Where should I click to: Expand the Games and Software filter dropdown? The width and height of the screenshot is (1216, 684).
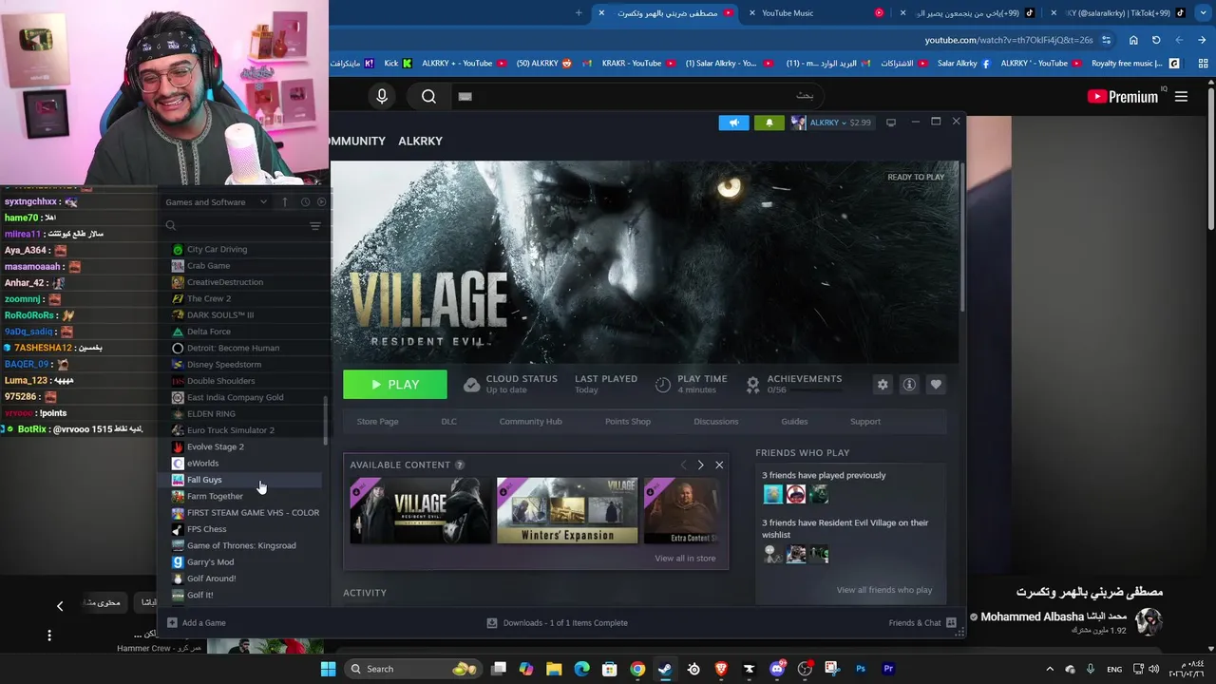pyautogui.click(x=218, y=202)
